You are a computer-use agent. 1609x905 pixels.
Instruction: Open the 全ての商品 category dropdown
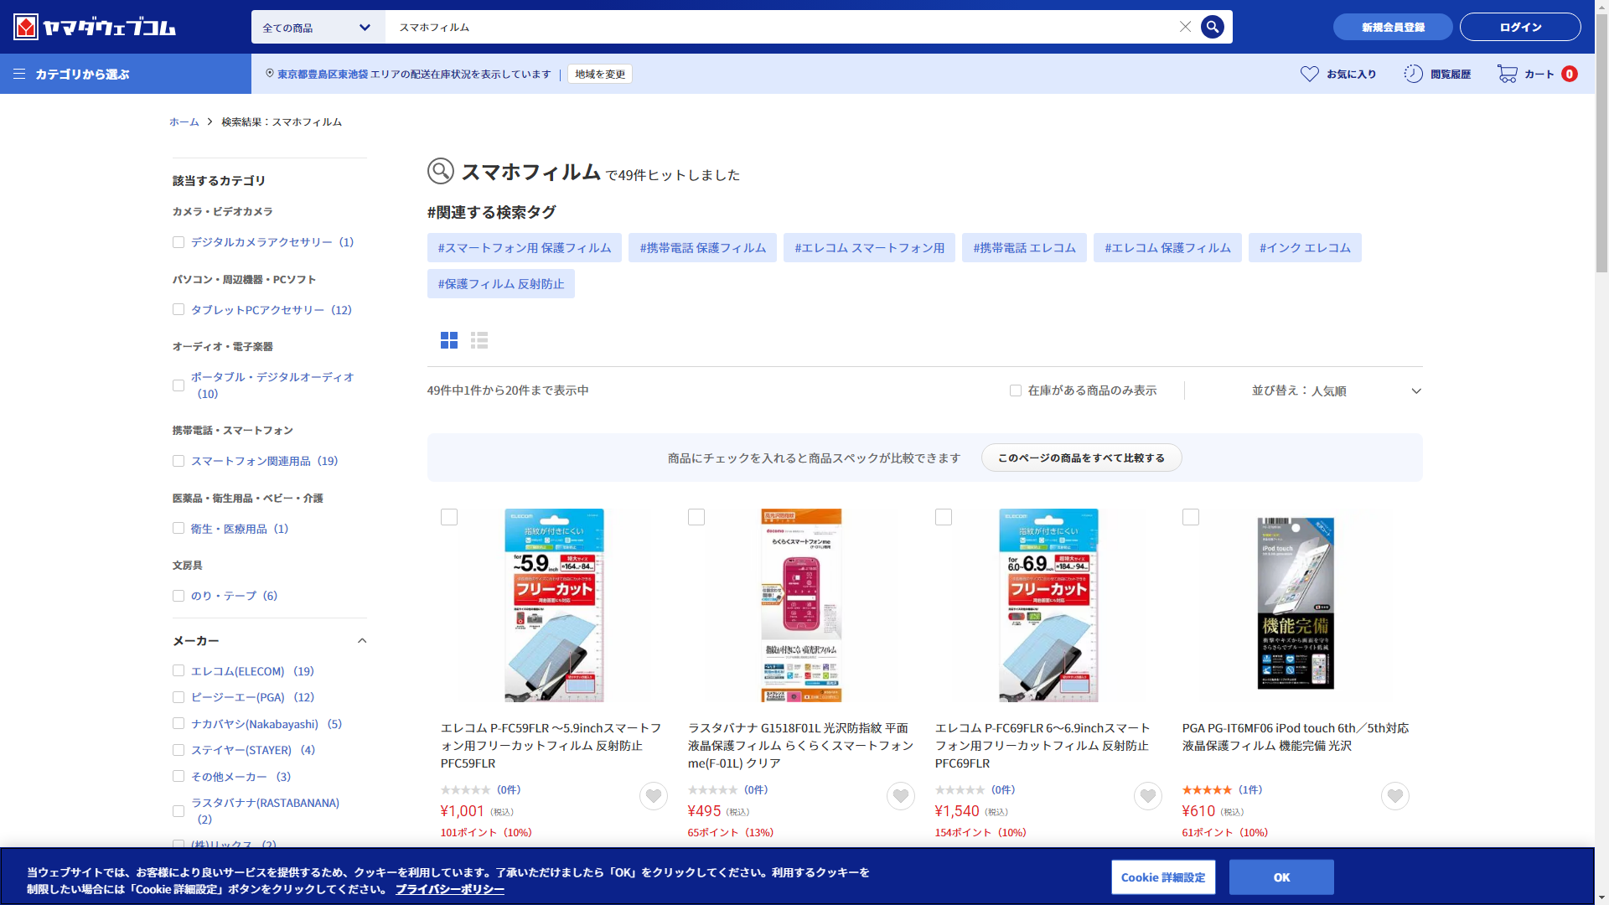click(318, 28)
